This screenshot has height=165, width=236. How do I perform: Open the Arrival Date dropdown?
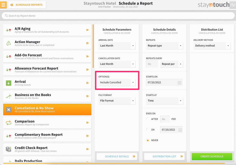coord(117,46)
